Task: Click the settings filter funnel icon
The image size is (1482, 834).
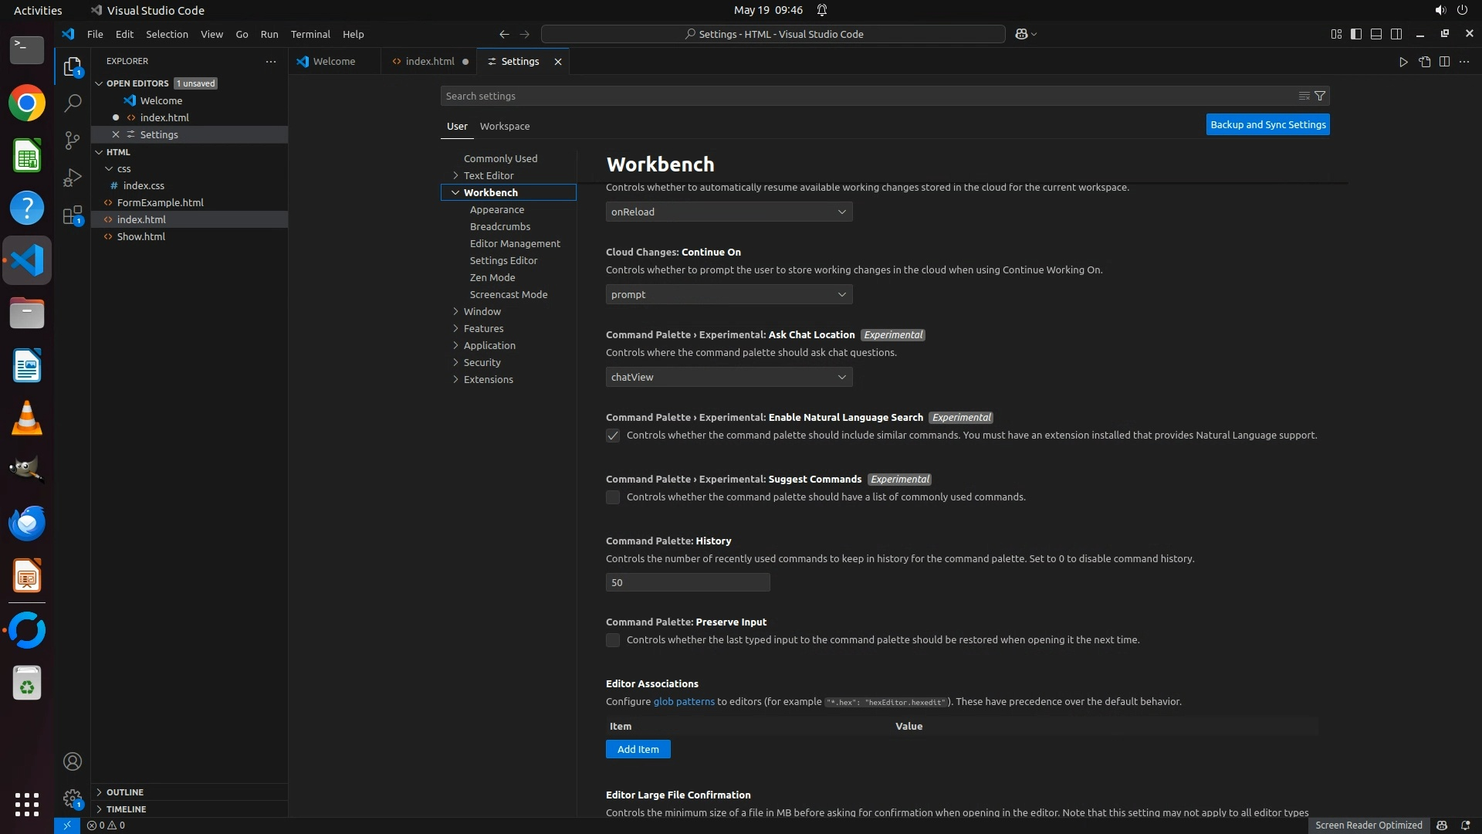Action: 1320,96
